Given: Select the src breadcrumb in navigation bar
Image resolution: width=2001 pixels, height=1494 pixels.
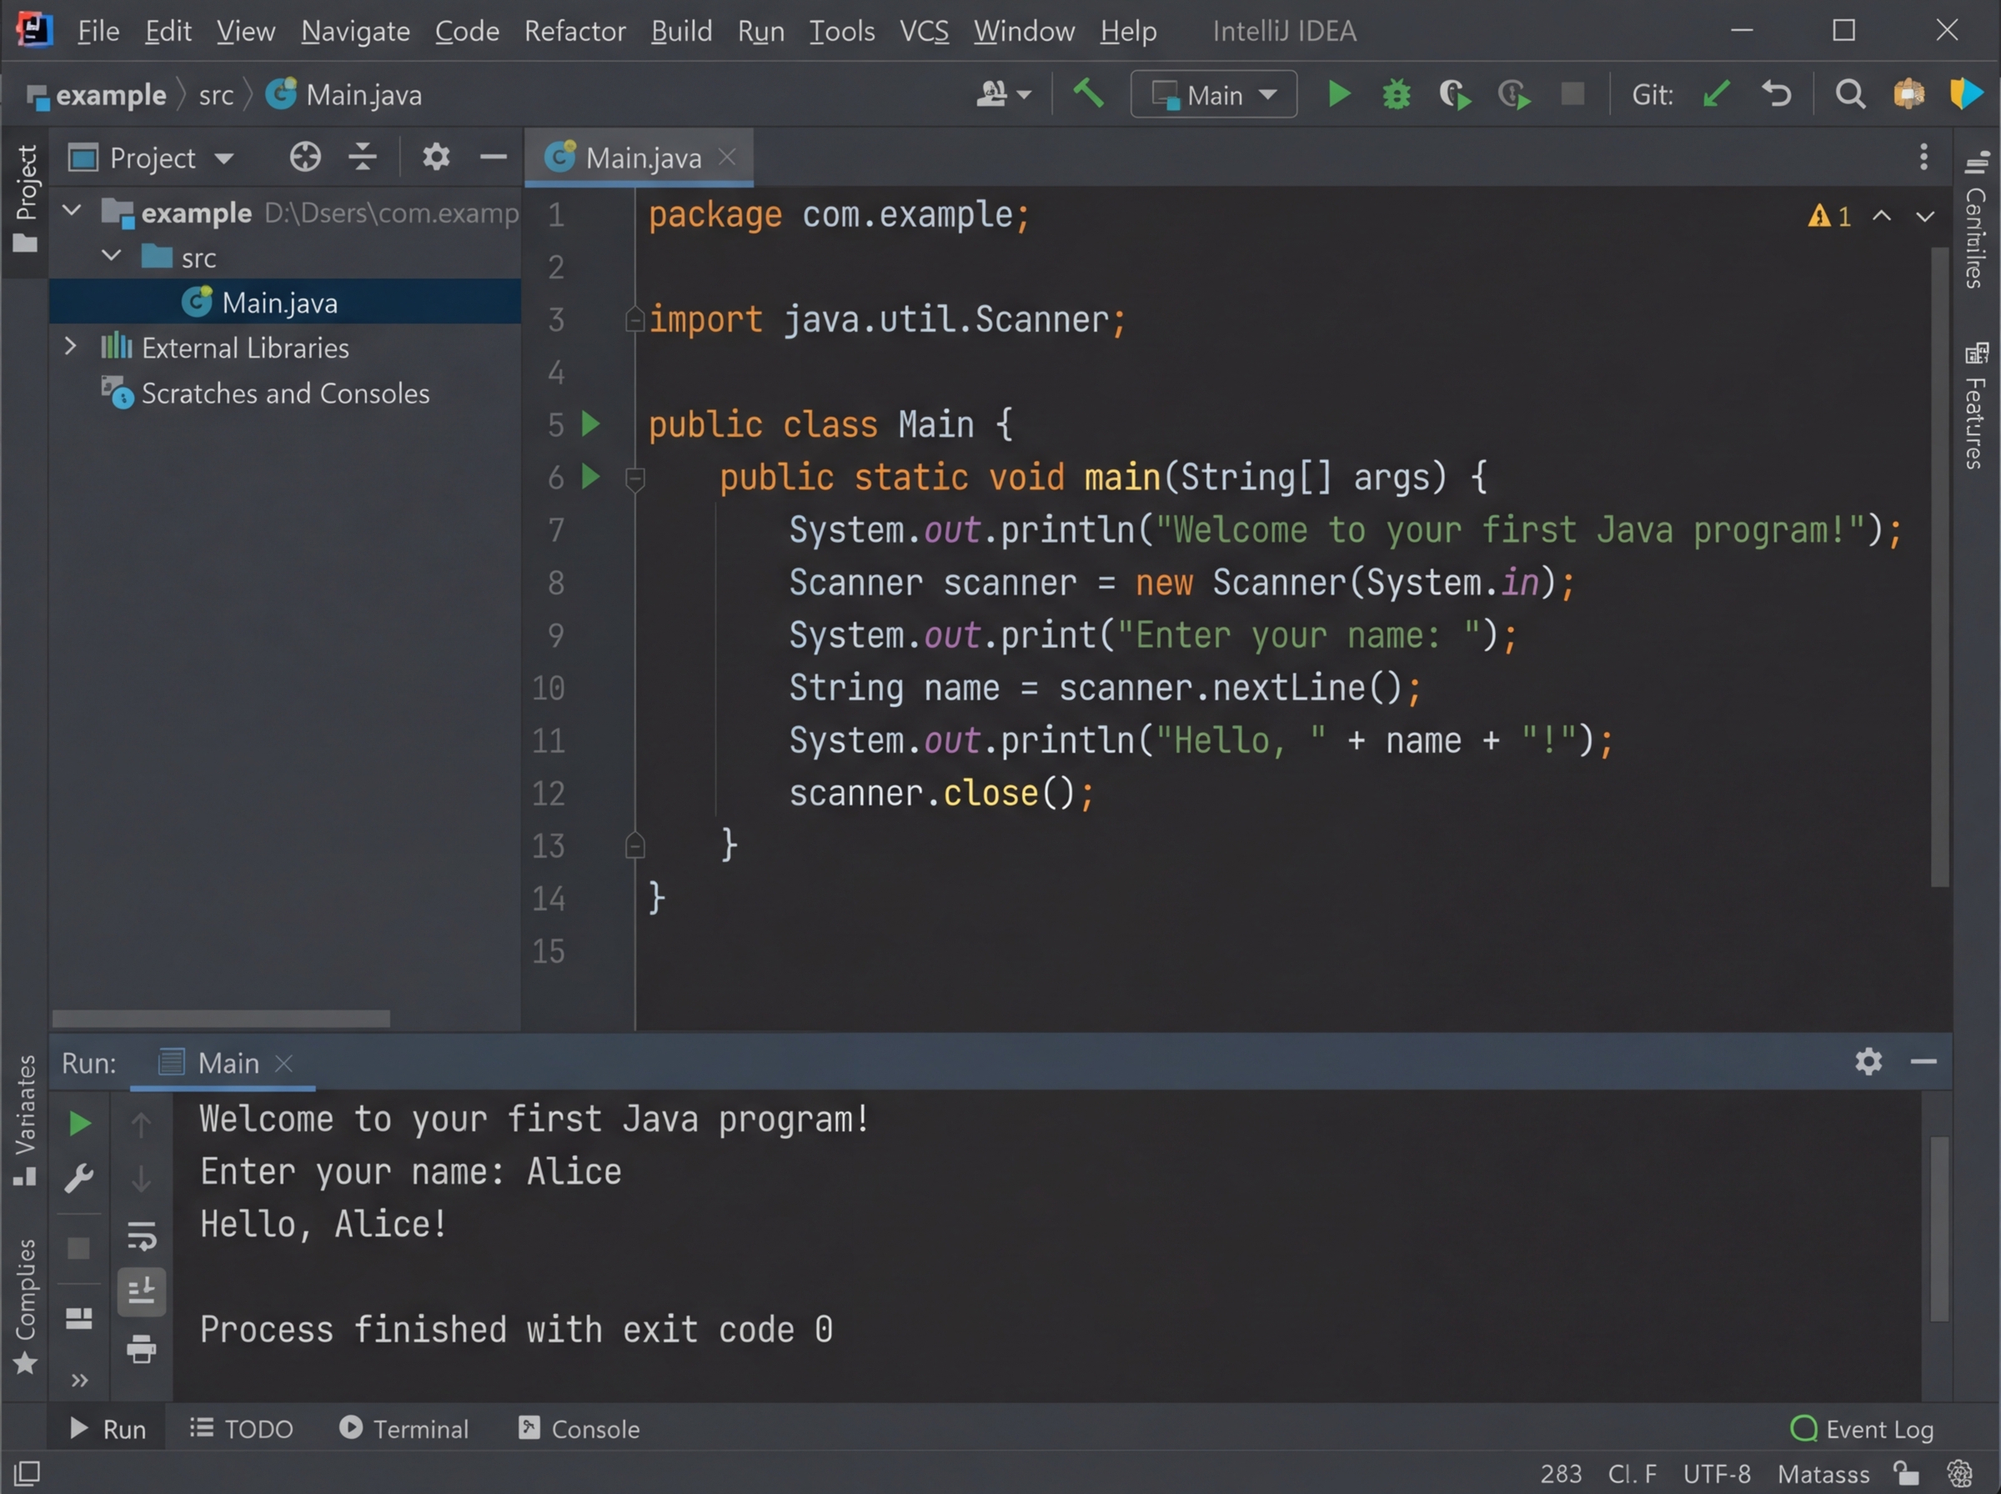Looking at the screenshot, I should tap(216, 94).
